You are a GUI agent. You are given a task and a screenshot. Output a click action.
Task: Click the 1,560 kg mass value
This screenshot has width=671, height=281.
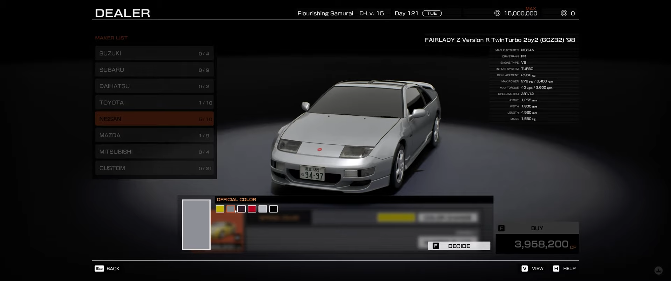528,119
